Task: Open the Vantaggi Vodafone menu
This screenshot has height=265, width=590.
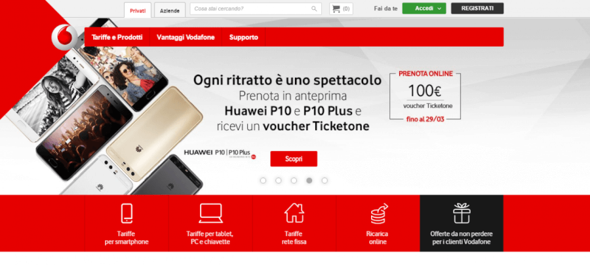Action: pos(186,37)
